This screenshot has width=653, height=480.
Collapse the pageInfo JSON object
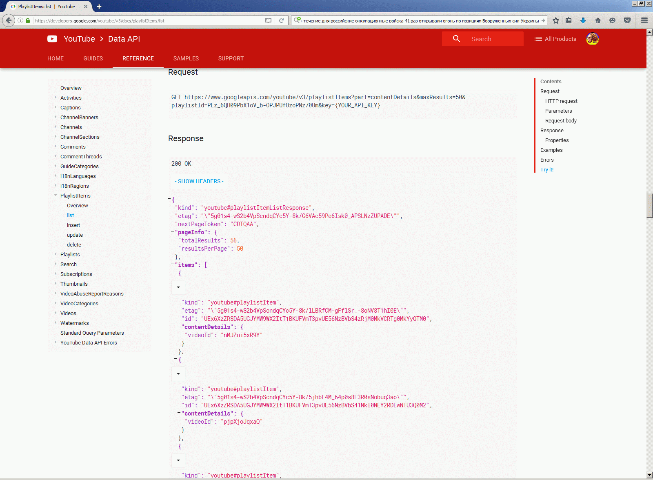[x=172, y=231]
